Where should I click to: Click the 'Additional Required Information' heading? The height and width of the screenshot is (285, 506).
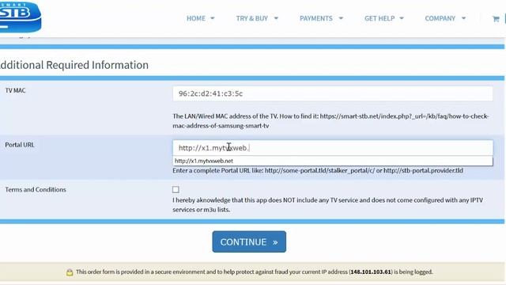[x=74, y=65]
